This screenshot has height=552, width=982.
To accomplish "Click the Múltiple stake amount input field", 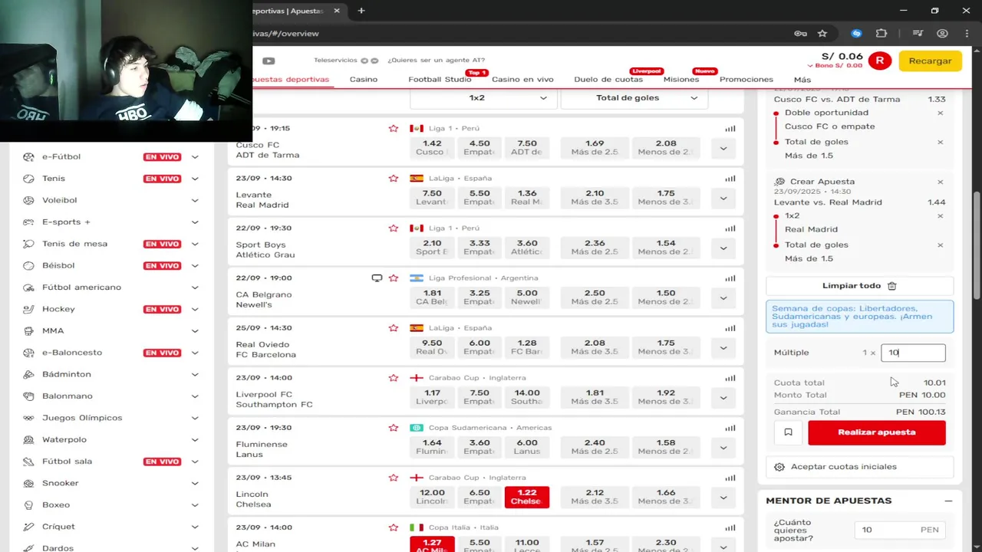I will click(x=913, y=353).
